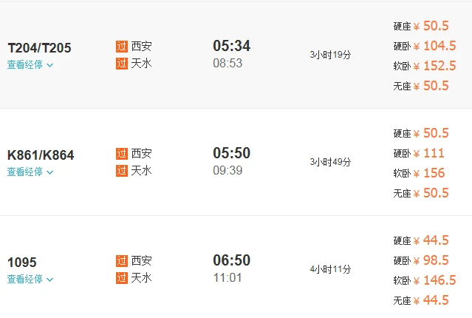Click the orange 过 icon beside 天水 for T204/T205
The height and width of the screenshot is (318, 472).
pyautogui.click(x=122, y=63)
